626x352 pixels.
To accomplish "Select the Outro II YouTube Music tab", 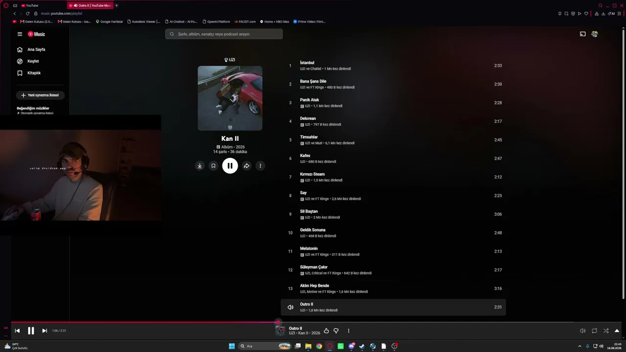I will coord(90,5).
